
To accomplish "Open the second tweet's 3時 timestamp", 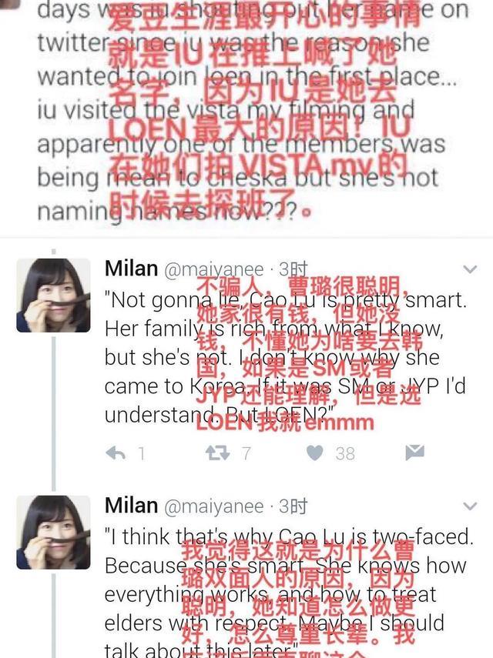I will 293,506.
